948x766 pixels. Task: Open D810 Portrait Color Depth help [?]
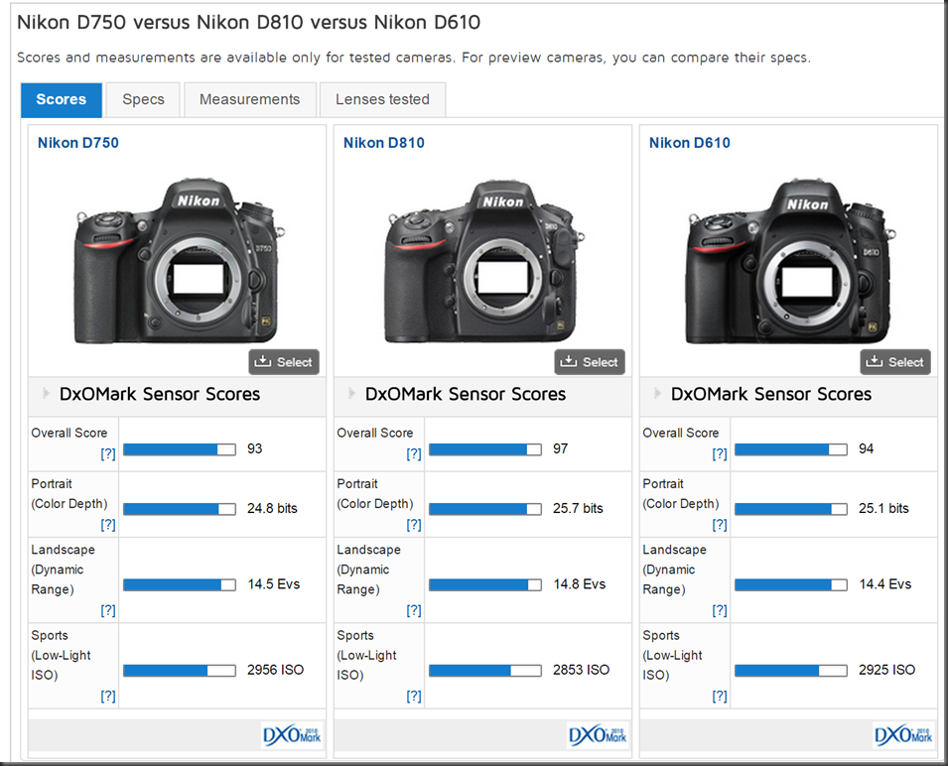pos(414,524)
